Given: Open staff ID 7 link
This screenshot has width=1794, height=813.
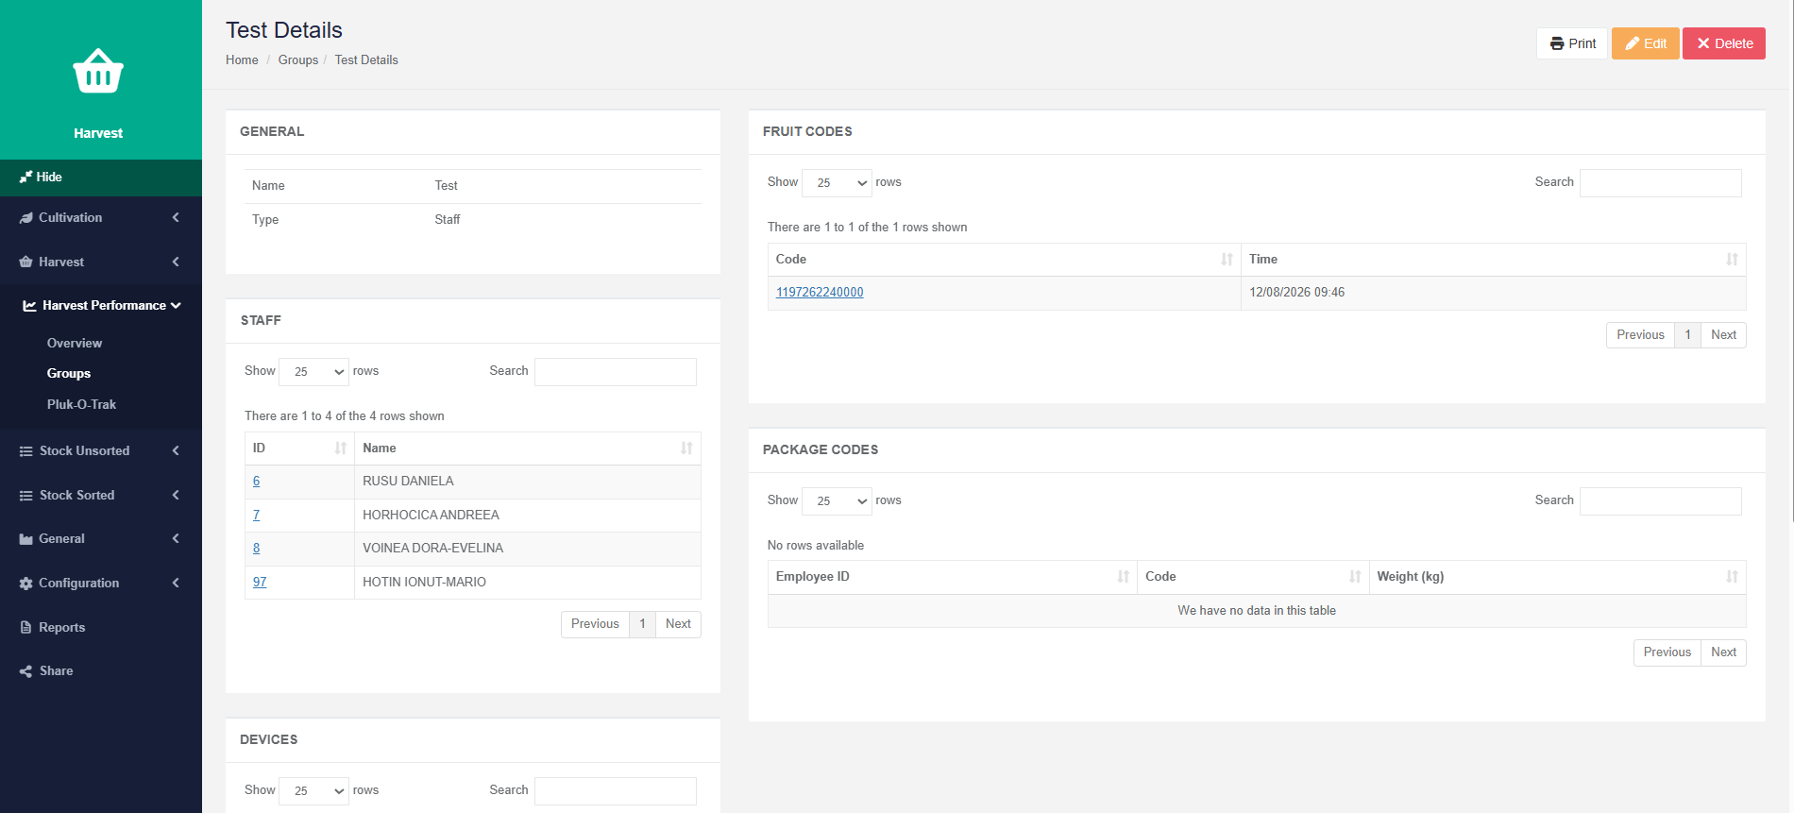Looking at the screenshot, I should (256, 516).
